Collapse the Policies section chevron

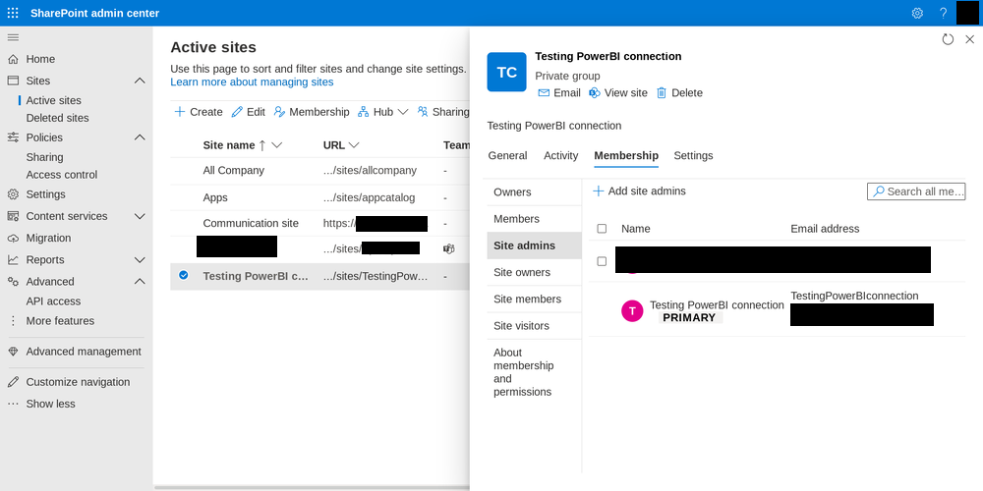[140, 137]
